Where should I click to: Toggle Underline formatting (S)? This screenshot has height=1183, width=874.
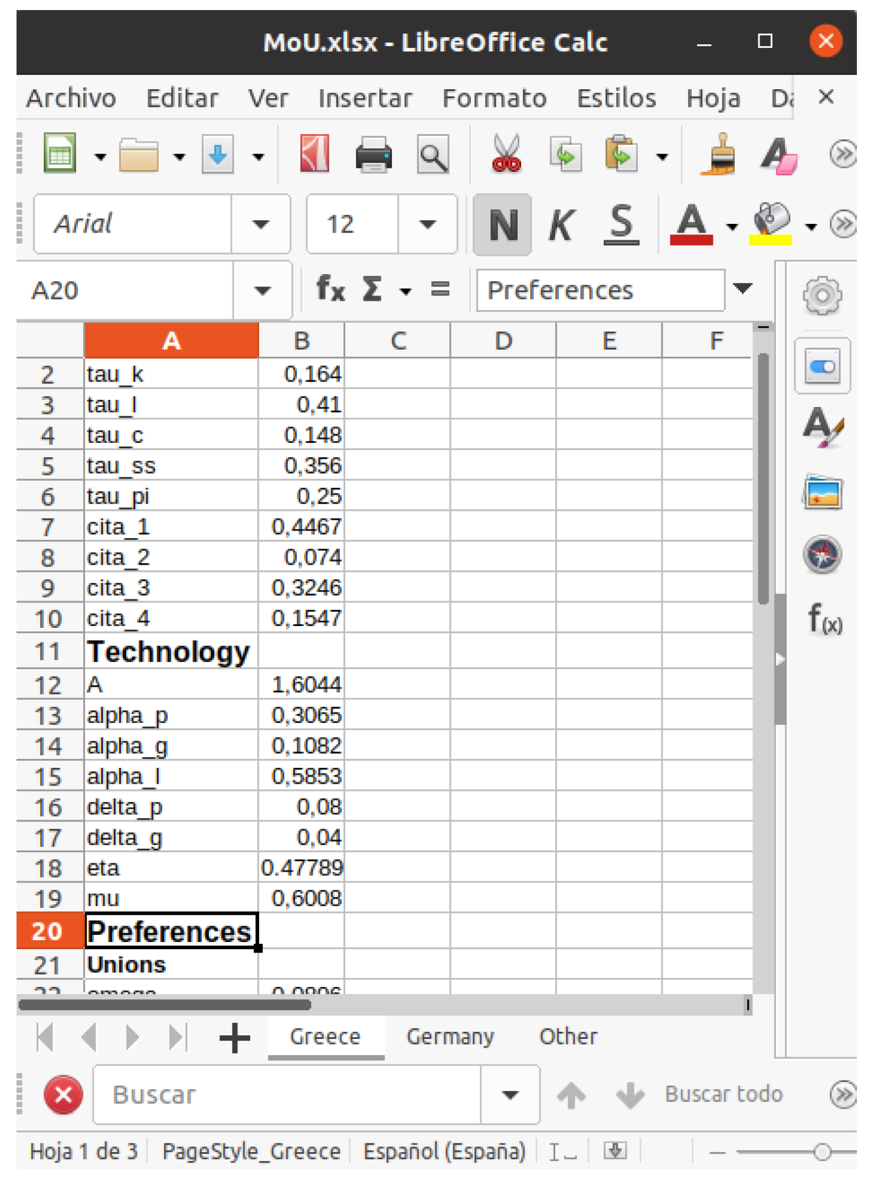(x=621, y=224)
